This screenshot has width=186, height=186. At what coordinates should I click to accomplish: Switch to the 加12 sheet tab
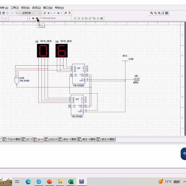(27, 139)
